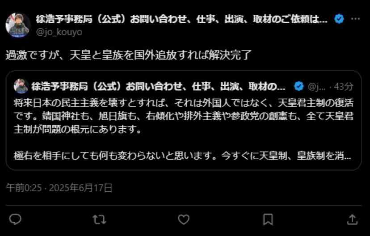Click the blue verified badge on main post

point(339,19)
